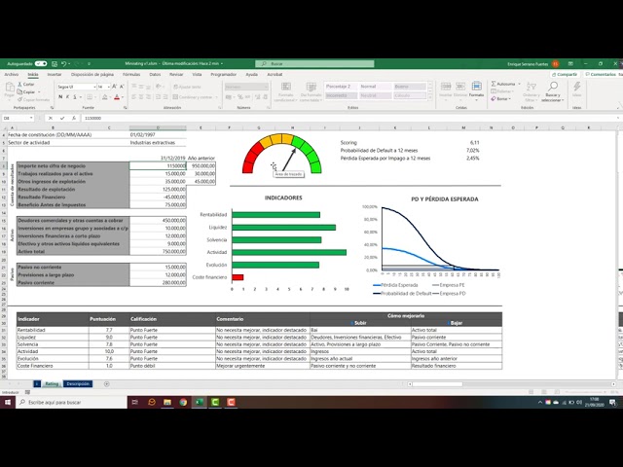Open the Fórmulas ribbon tab
Screen dimensions: 623x467
click(131, 74)
